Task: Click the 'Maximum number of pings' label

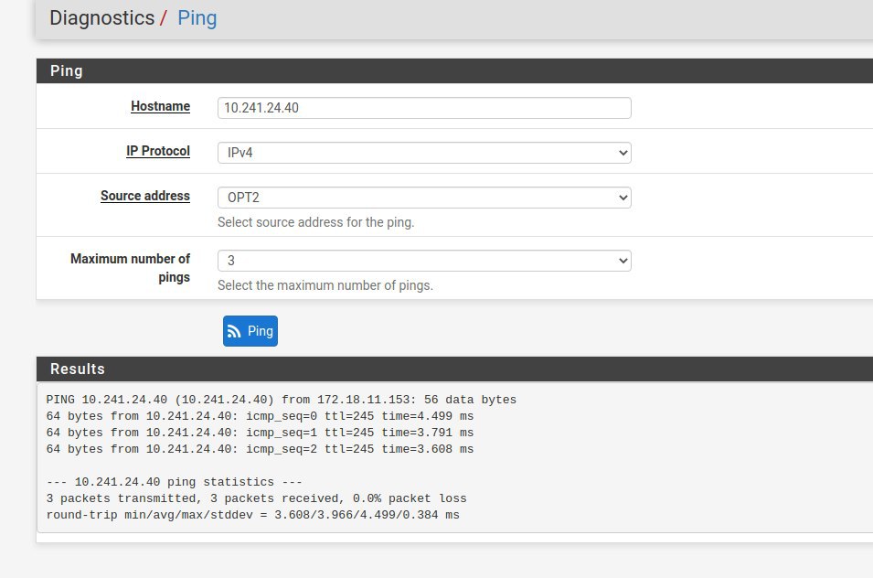Action: tap(131, 268)
